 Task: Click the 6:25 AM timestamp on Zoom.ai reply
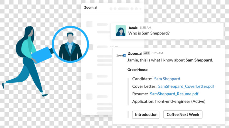pyautogui.click(x=157, y=53)
